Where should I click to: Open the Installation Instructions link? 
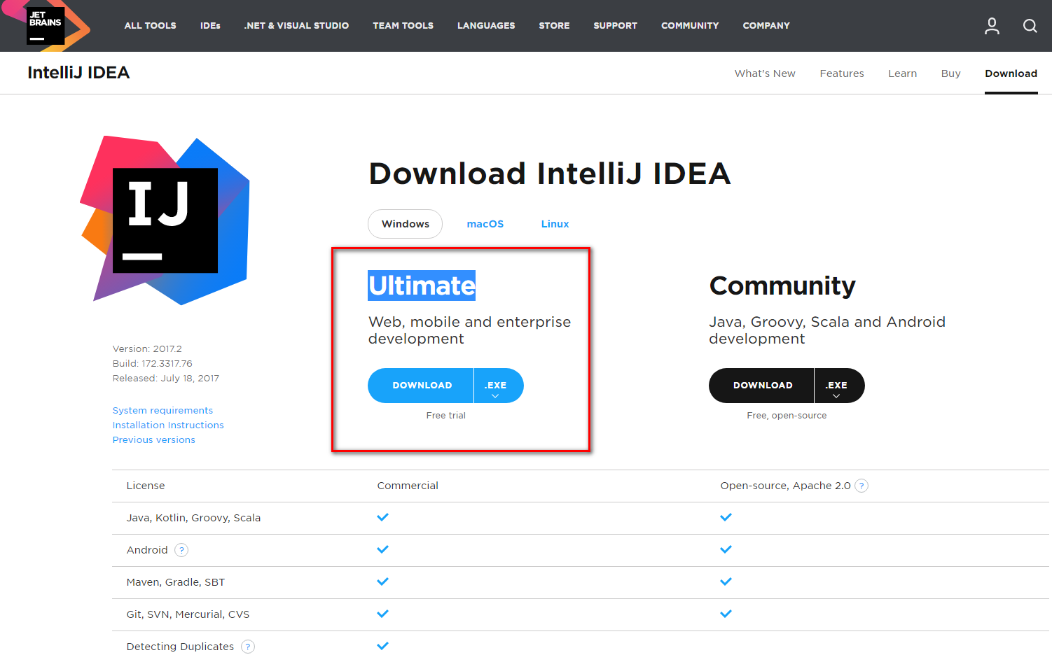point(168,425)
